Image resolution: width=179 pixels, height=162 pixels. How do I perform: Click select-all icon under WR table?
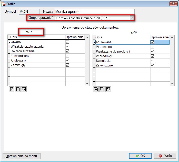pos(12,89)
